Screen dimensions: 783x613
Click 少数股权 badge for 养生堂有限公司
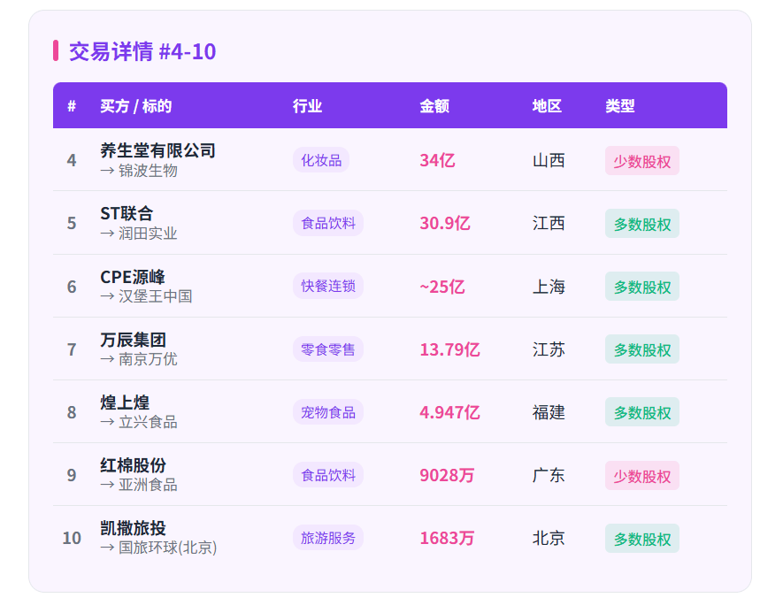(642, 161)
